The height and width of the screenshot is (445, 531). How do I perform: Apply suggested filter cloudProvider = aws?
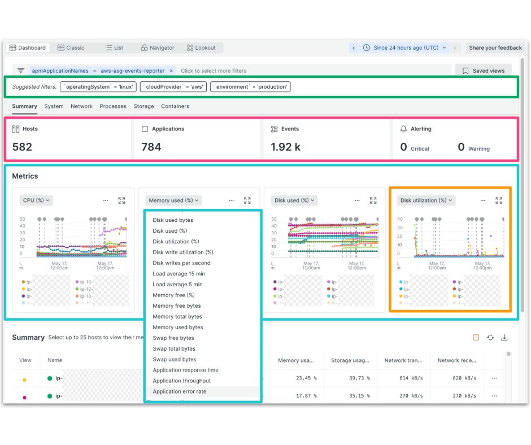(x=173, y=87)
